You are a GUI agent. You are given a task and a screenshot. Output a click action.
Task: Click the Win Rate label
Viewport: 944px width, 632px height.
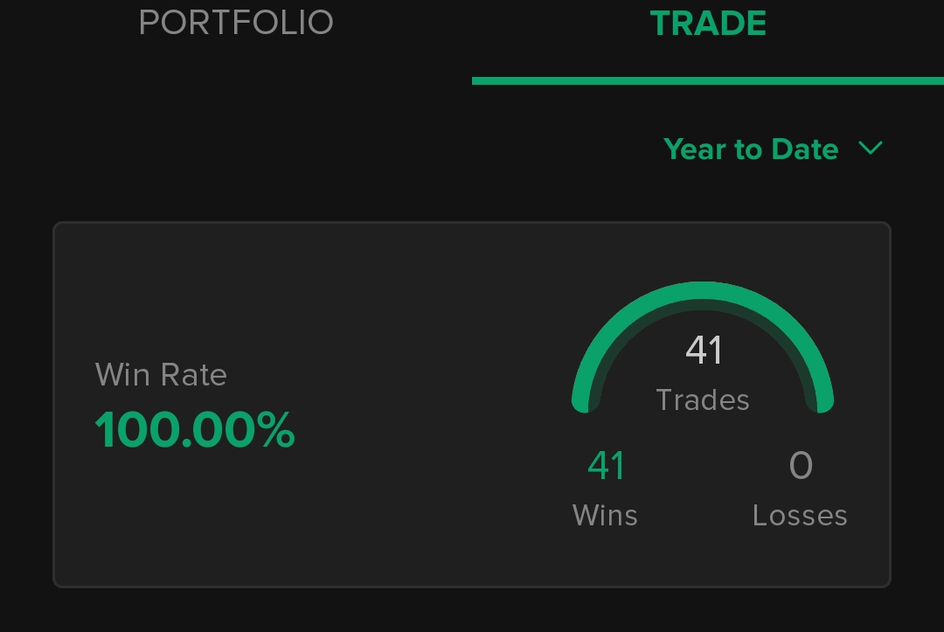pyautogui.click(x=161, y=374)
